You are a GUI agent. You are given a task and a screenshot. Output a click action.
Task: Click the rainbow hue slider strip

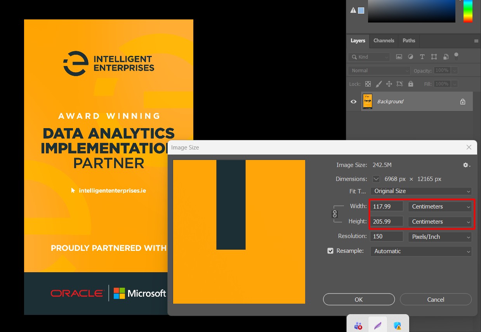(468, 12)
